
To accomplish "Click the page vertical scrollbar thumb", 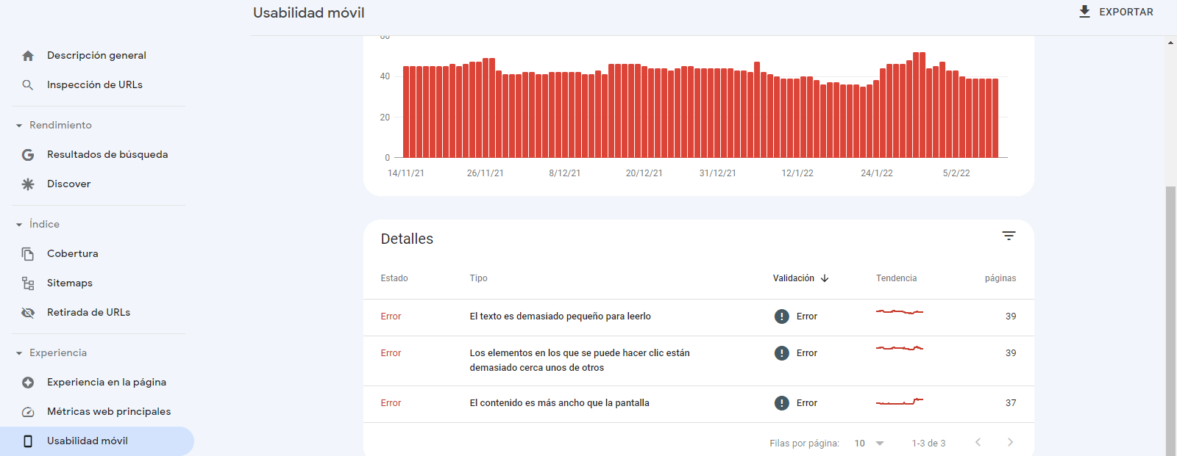I will (x=1170, y=321).
